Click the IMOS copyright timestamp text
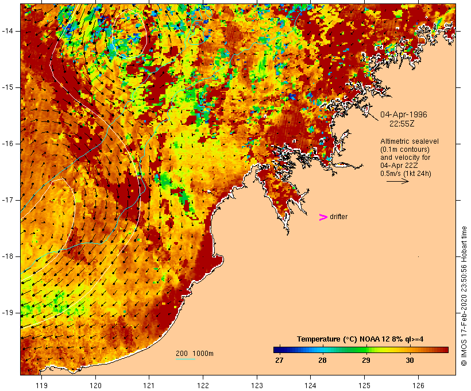The image size is (471, 391). (x=464, y=296)
